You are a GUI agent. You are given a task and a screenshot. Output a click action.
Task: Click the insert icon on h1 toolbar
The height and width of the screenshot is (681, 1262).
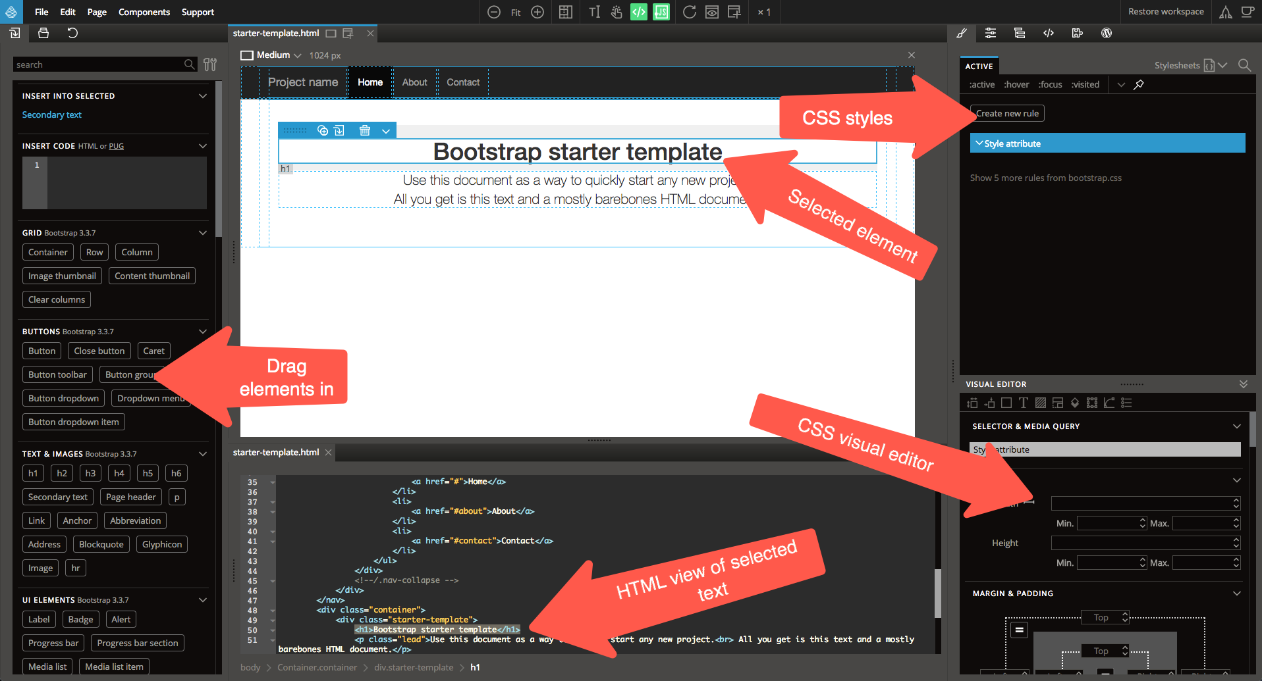[x=339, y=130]
